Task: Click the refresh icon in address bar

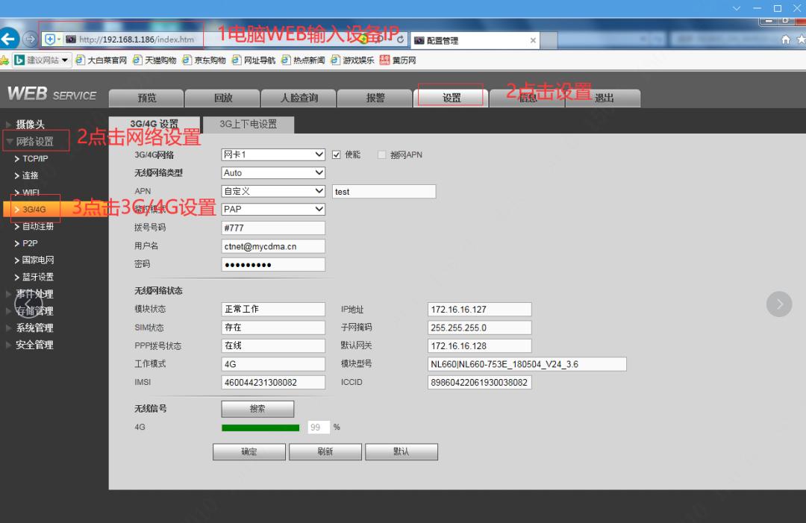Action: click(400, 40)
